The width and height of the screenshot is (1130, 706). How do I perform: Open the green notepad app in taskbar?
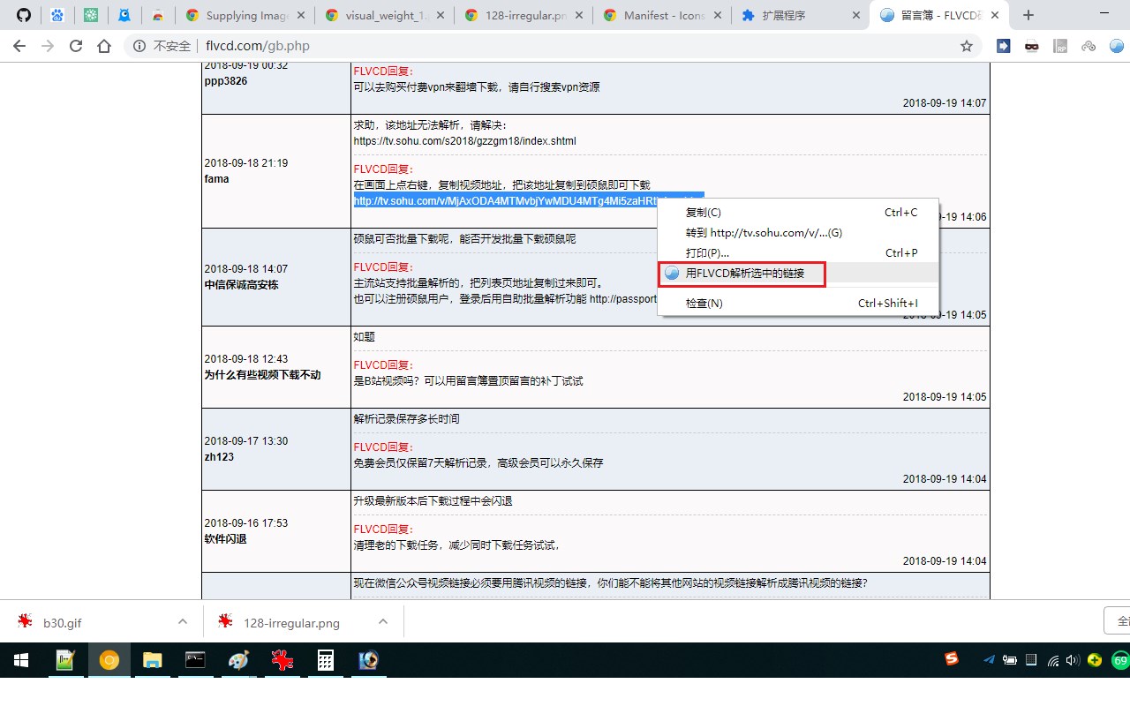[65, 660]
